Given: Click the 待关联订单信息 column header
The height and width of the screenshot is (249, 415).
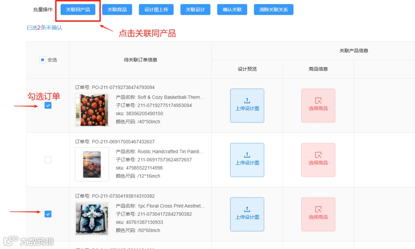Looking at the screenshot, I should click(x=140, y=60).
